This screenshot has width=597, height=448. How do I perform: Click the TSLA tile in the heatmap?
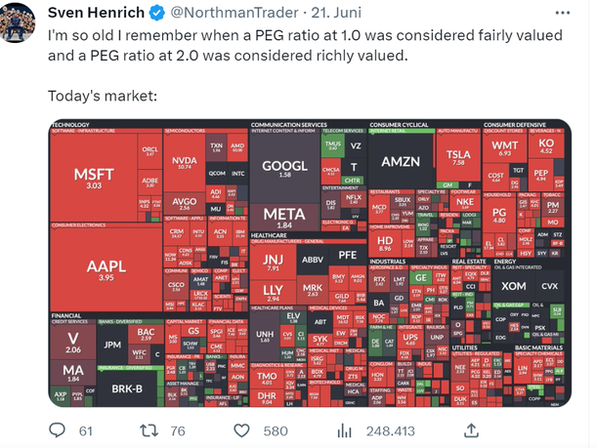pos(458,155)
